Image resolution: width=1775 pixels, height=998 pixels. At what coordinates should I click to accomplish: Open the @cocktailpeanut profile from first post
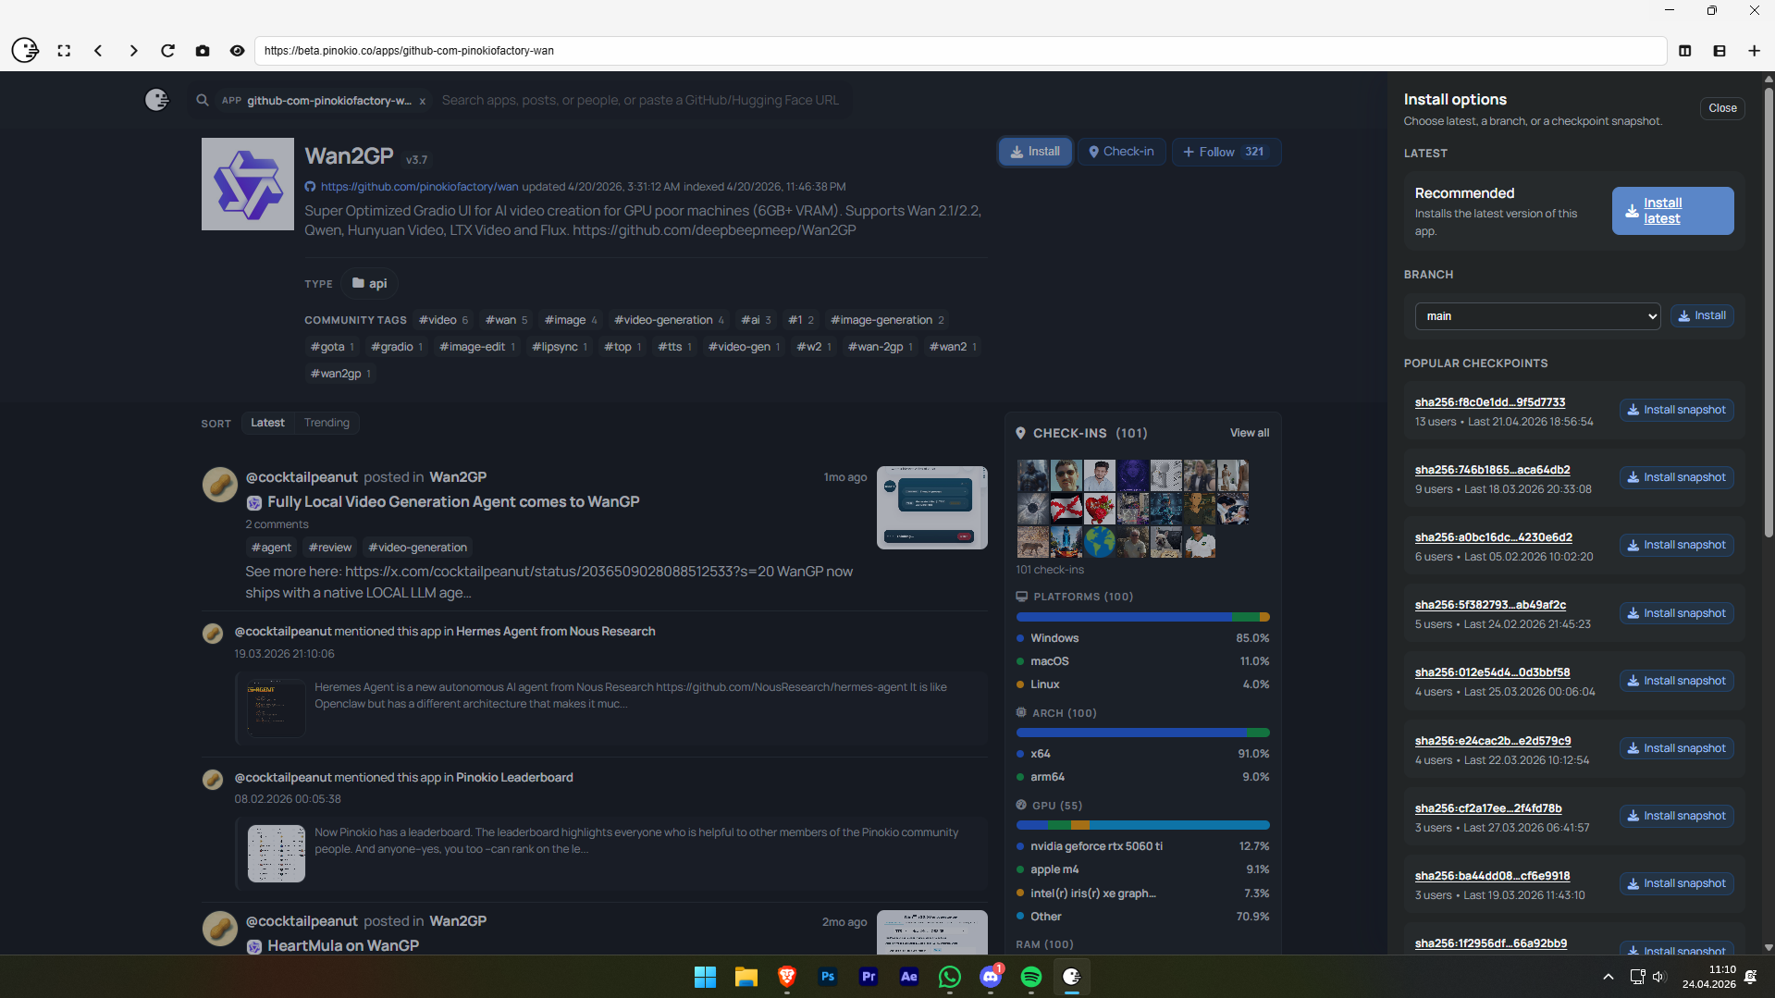coord(302,477)
